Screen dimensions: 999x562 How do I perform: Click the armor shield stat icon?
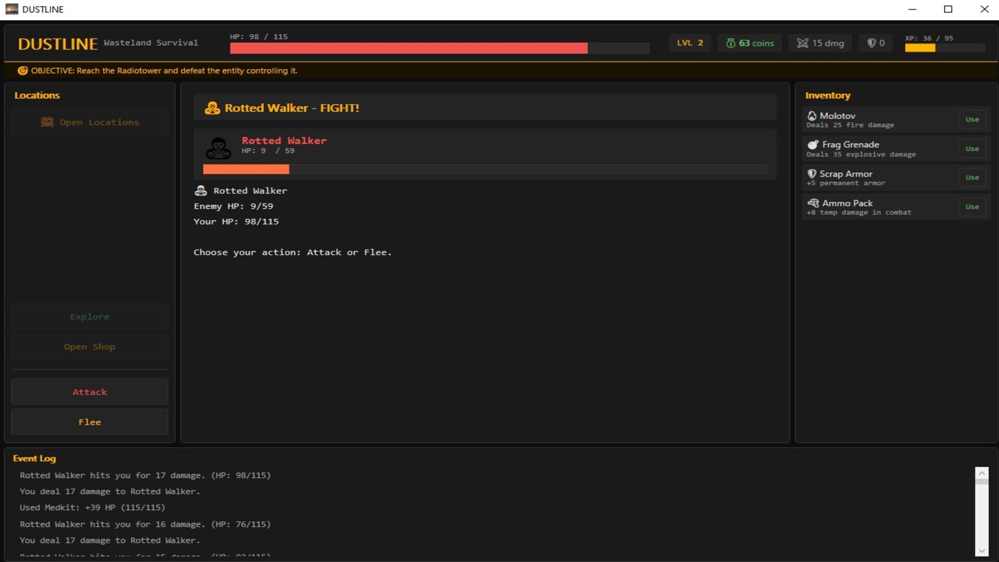click(871, 43)
